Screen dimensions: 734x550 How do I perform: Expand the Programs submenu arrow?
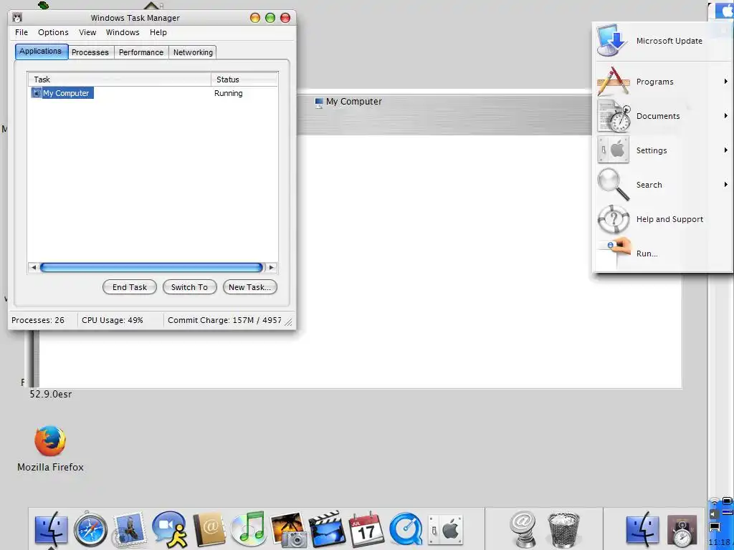coord(725,82)
